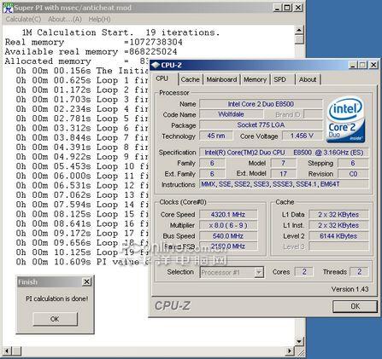The width and height of the screenshot is (382, 359).
Task: Maximize the Super PI window
Action: 287,8
